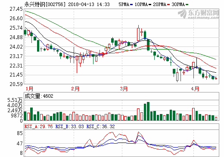The height and width of the screenshot is (157, 224).
Task: Click the 3月 month marker
Action: [124, 89]
